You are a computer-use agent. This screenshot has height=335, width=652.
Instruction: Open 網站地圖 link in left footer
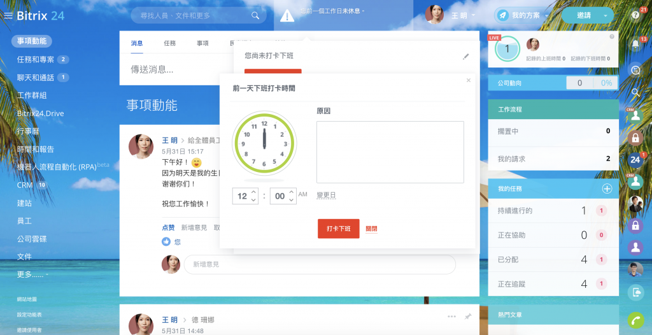coord(27,299)
